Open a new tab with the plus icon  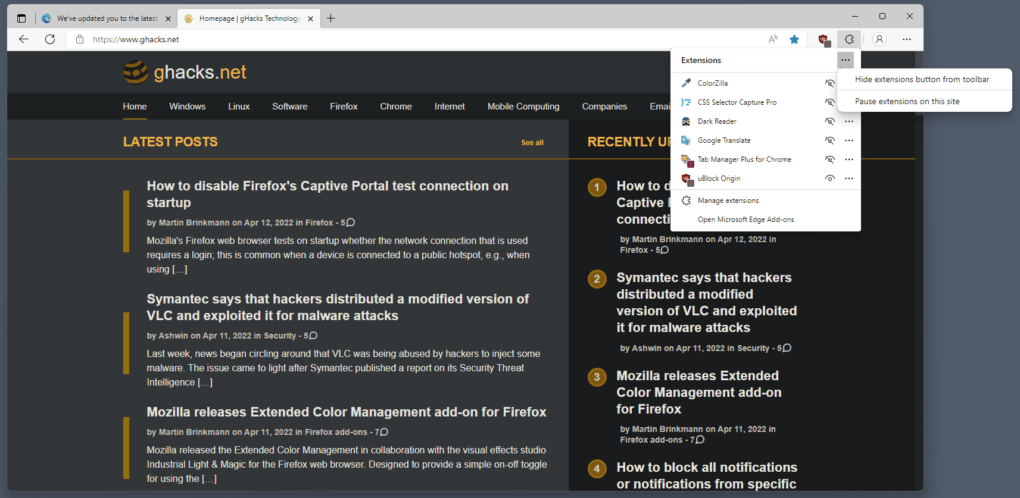point(331,18)
